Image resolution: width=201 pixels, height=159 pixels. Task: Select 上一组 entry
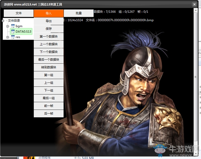[x=49, y=83]
